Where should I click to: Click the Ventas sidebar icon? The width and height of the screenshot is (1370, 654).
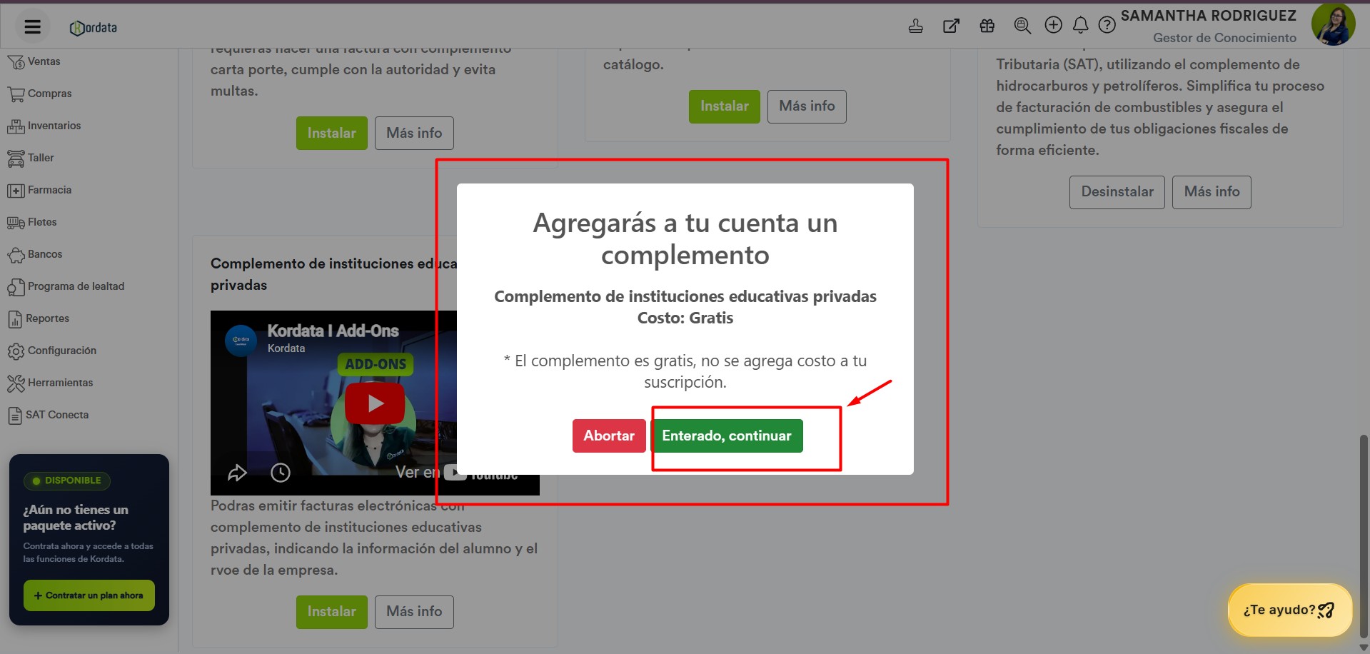click(x=16, y=62)
